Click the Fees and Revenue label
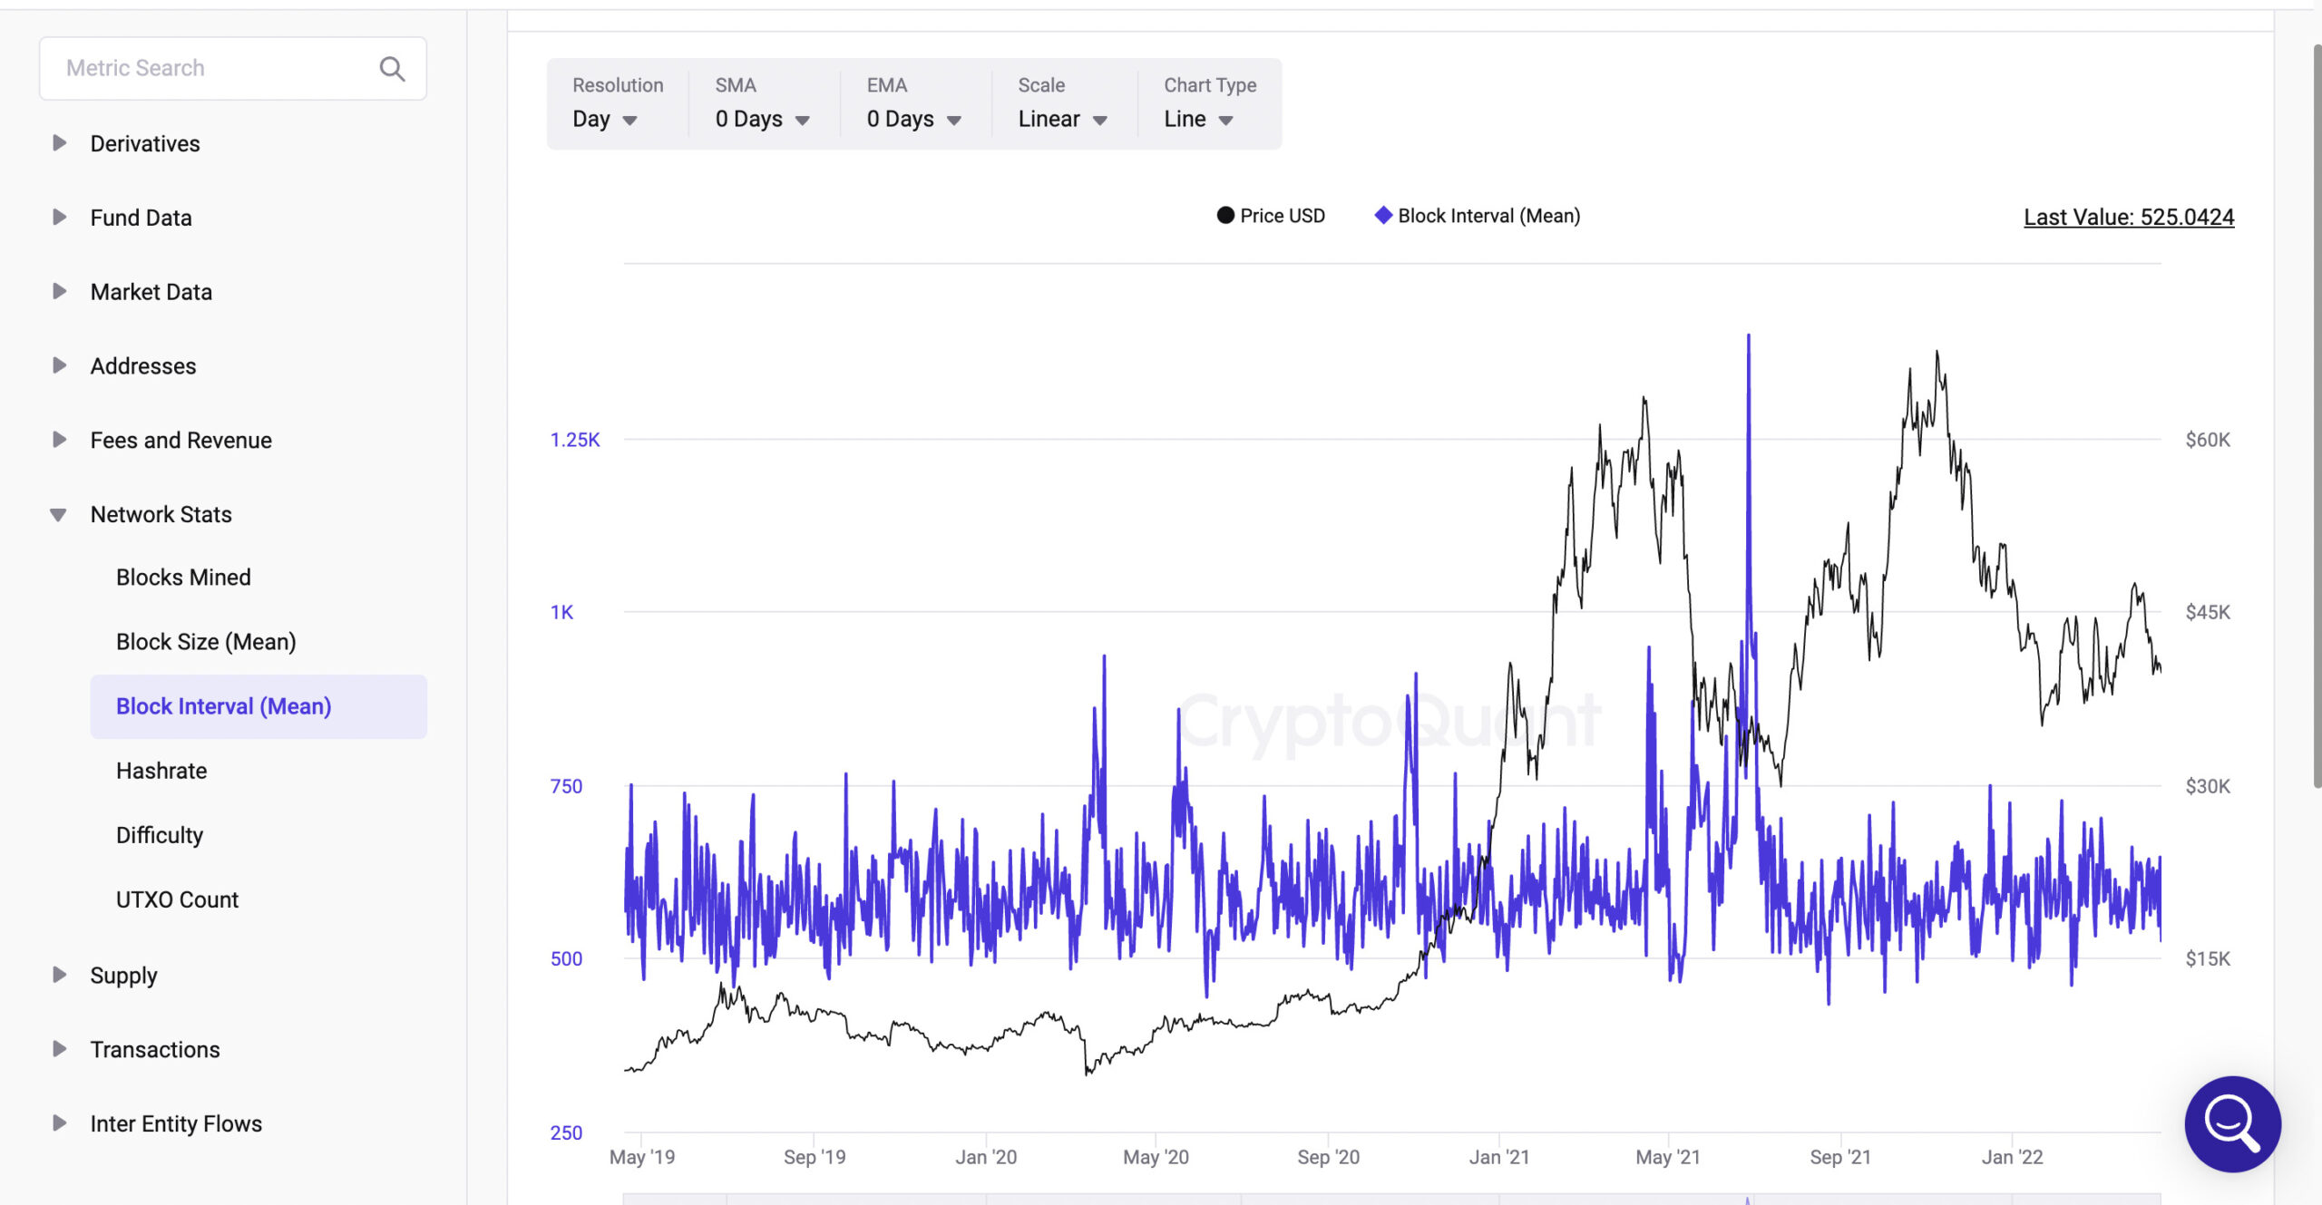2322x1205 pixels. pyautogui.click(x=181, y=440)
